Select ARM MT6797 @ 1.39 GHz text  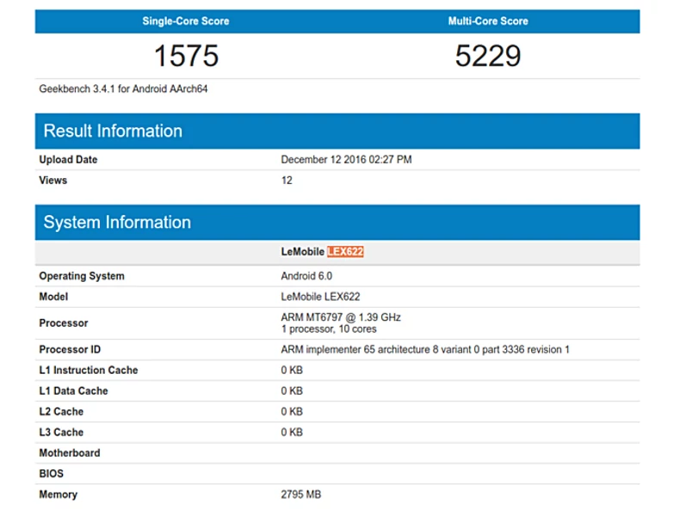pos(341,317)
